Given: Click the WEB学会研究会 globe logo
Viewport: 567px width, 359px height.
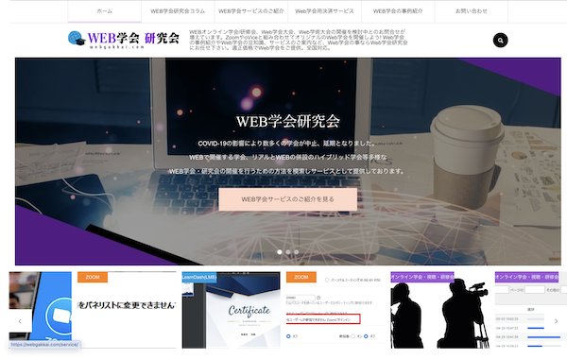Looking at the screenshot, I should coord(123,40).
